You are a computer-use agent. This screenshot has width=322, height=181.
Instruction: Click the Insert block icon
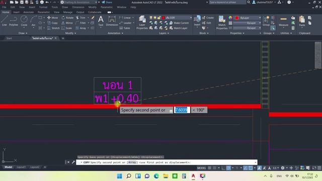(x=197, y=21)
